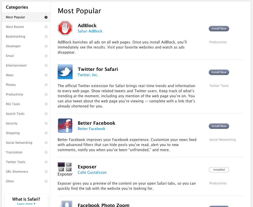Click the arrow icon beside URL Shorteners

(x=46, y=172)
